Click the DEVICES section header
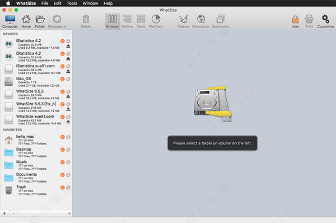 coord(10,34)
